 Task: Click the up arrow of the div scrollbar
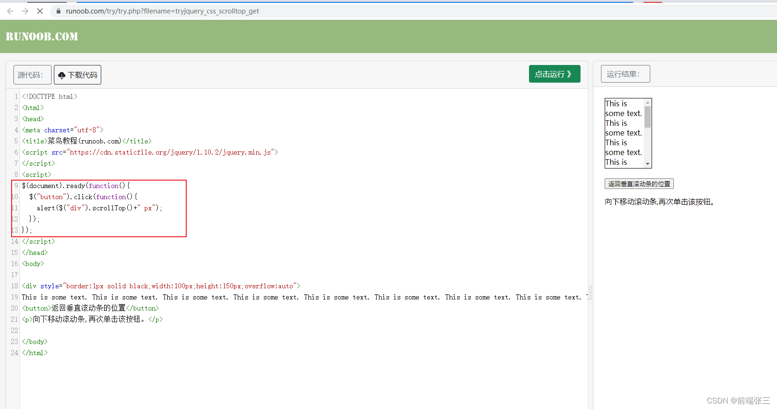point(647,103)
